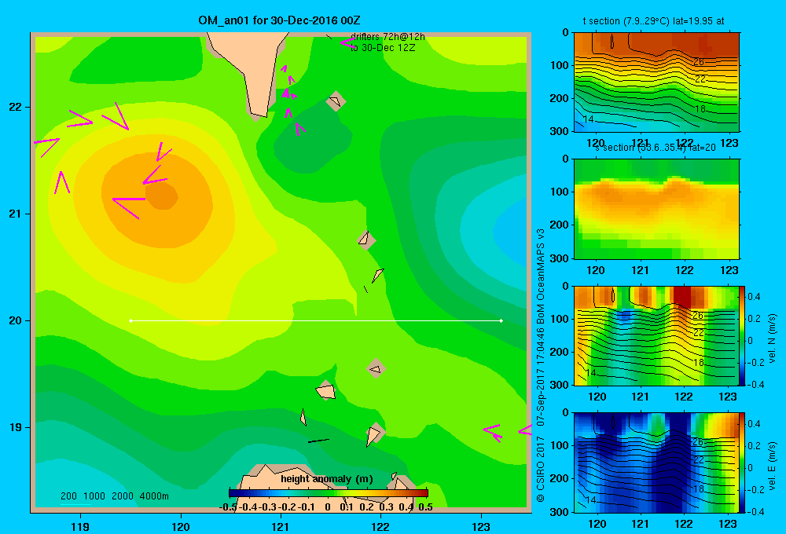Click latitude label 20 on main map axis

tap(15, 320)
